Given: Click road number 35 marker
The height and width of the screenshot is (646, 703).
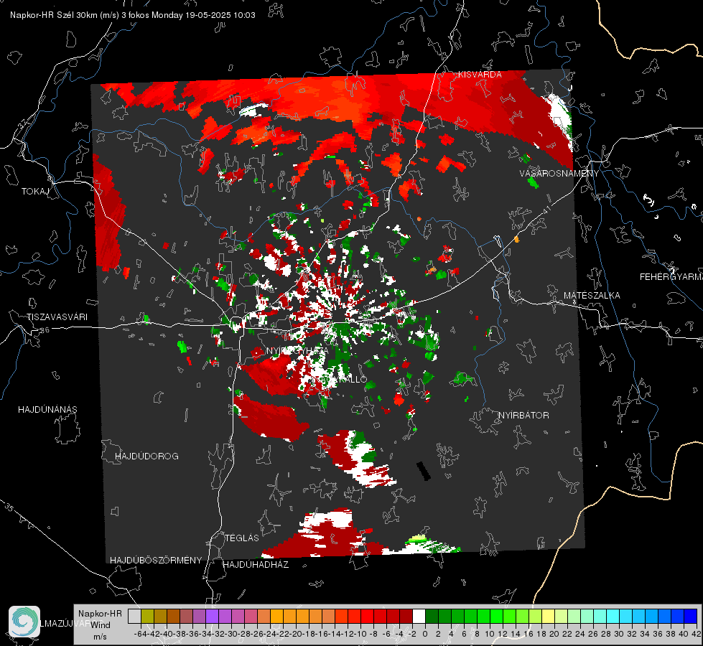Looking at the screenshot, I should 9,507.
